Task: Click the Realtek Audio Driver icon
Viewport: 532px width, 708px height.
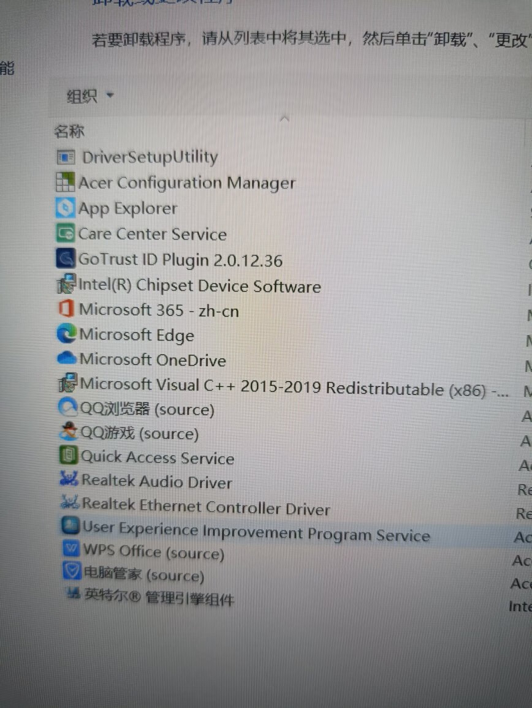Action: point(69,478)
